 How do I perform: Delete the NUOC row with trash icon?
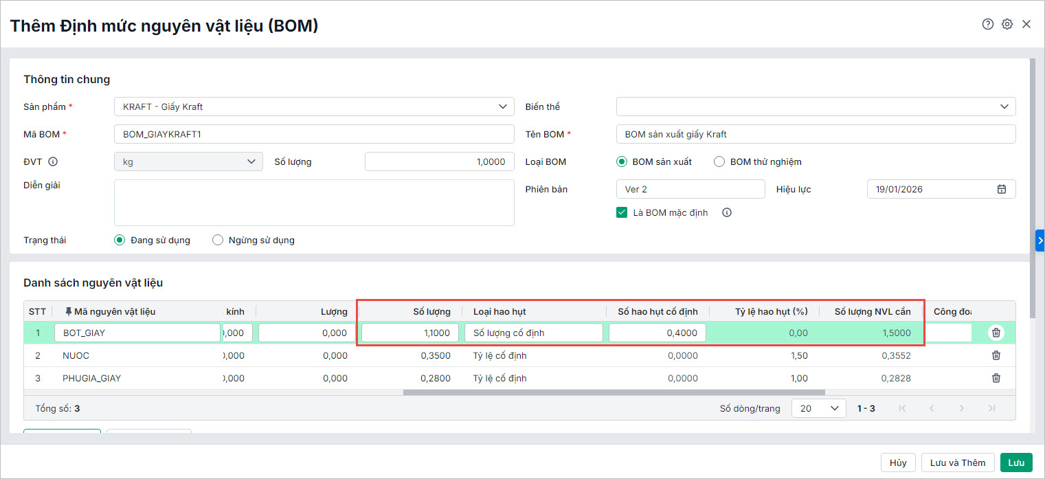[x=996, y=355]
